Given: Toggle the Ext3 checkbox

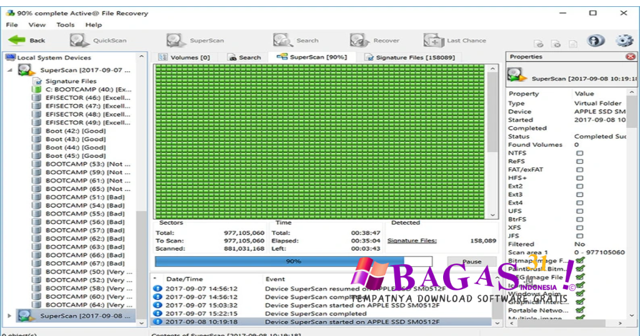Looking at the screenshot, I should click(x=579, y=194).
